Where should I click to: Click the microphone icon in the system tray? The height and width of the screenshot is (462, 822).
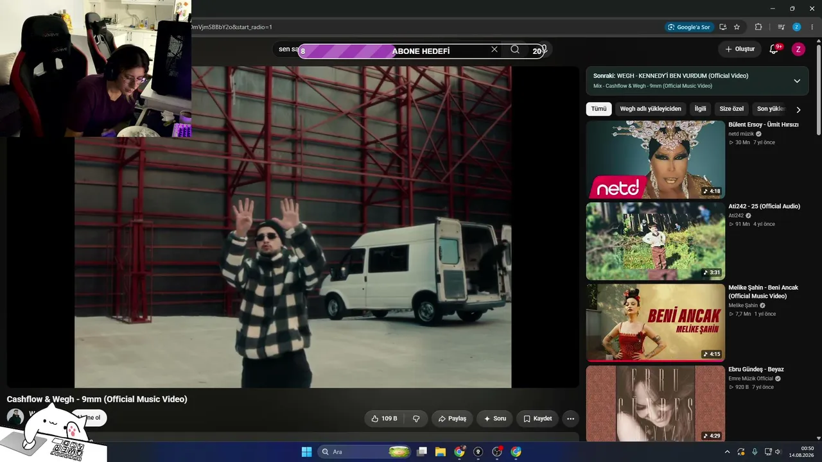click(x=755, y=452)
